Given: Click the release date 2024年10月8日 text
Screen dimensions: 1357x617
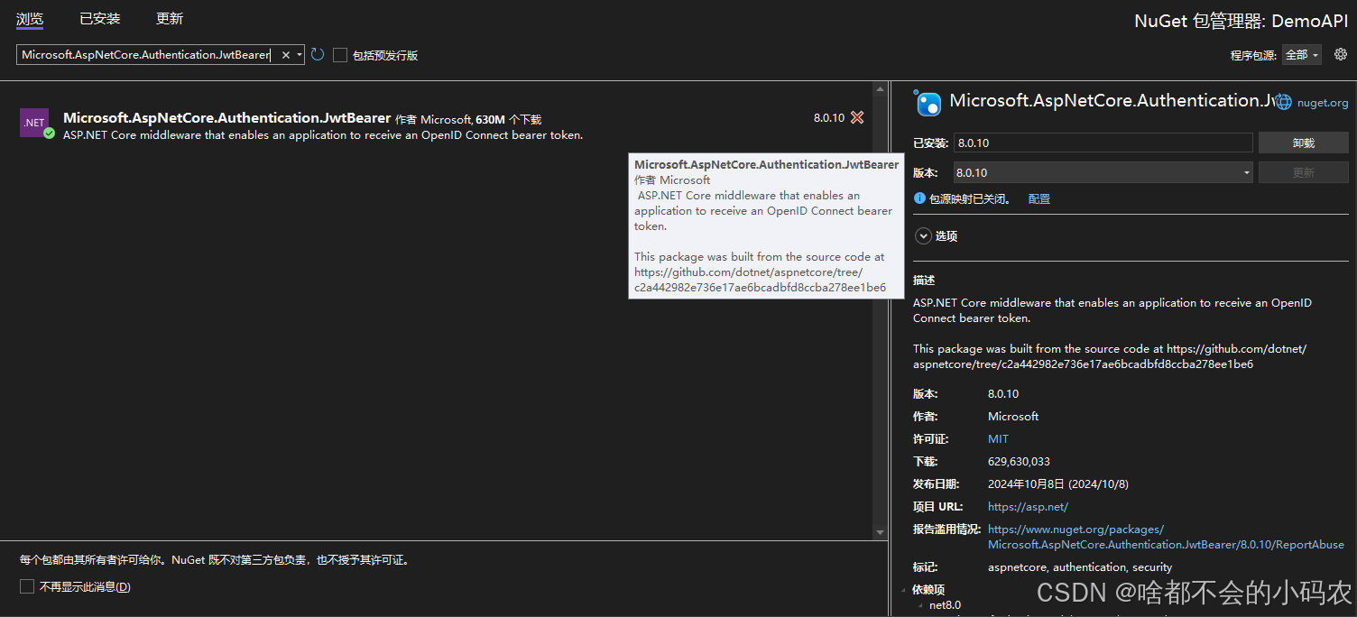Looking at the screenshot, I should (1058, 484).
